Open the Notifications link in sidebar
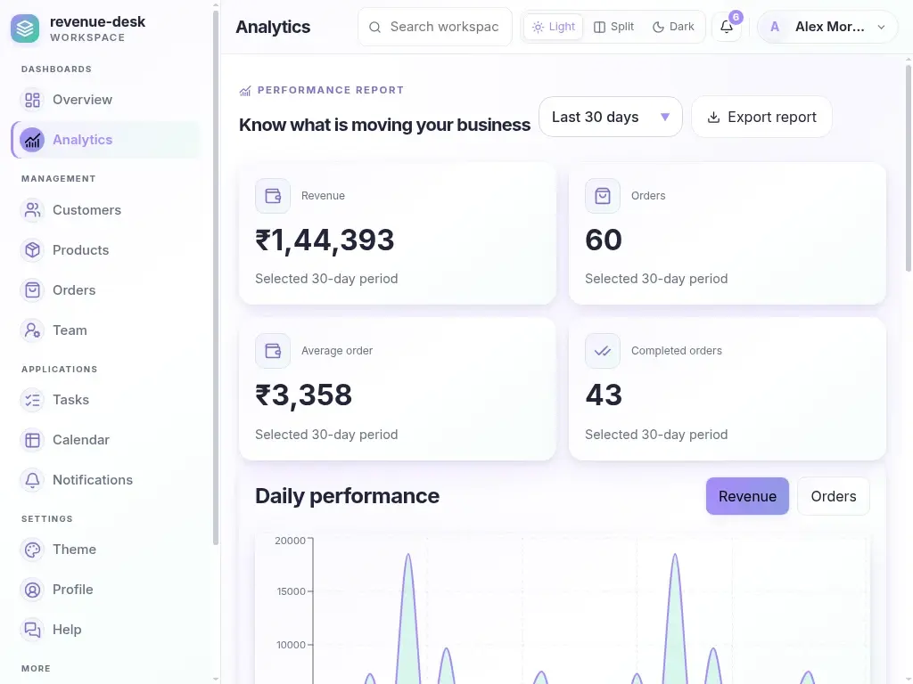This screenshot has width=913, height=684. (x=105, y=480)
